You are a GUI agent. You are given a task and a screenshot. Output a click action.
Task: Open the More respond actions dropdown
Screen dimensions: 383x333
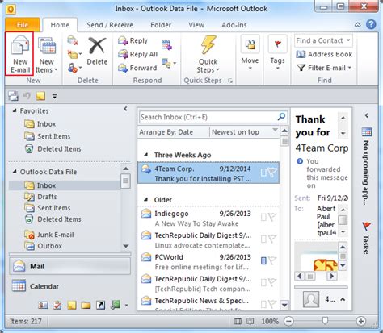click(169, 64)
